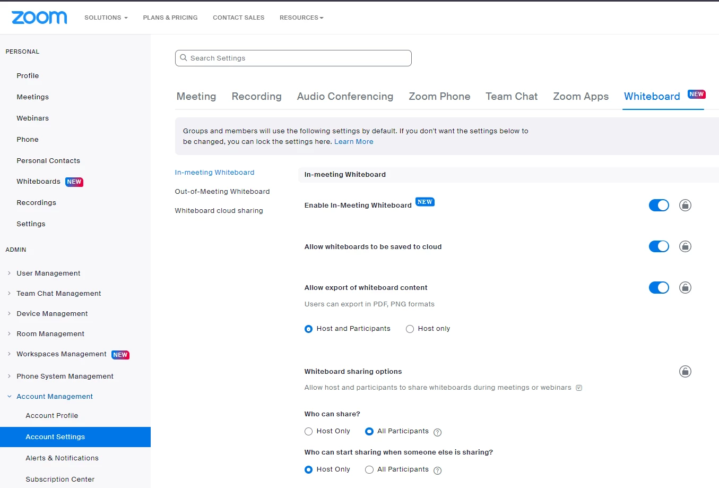Jump to In-meeting Whiteboard section link
Viewport: 719px width, 488px height.
[x=215, y=173]
